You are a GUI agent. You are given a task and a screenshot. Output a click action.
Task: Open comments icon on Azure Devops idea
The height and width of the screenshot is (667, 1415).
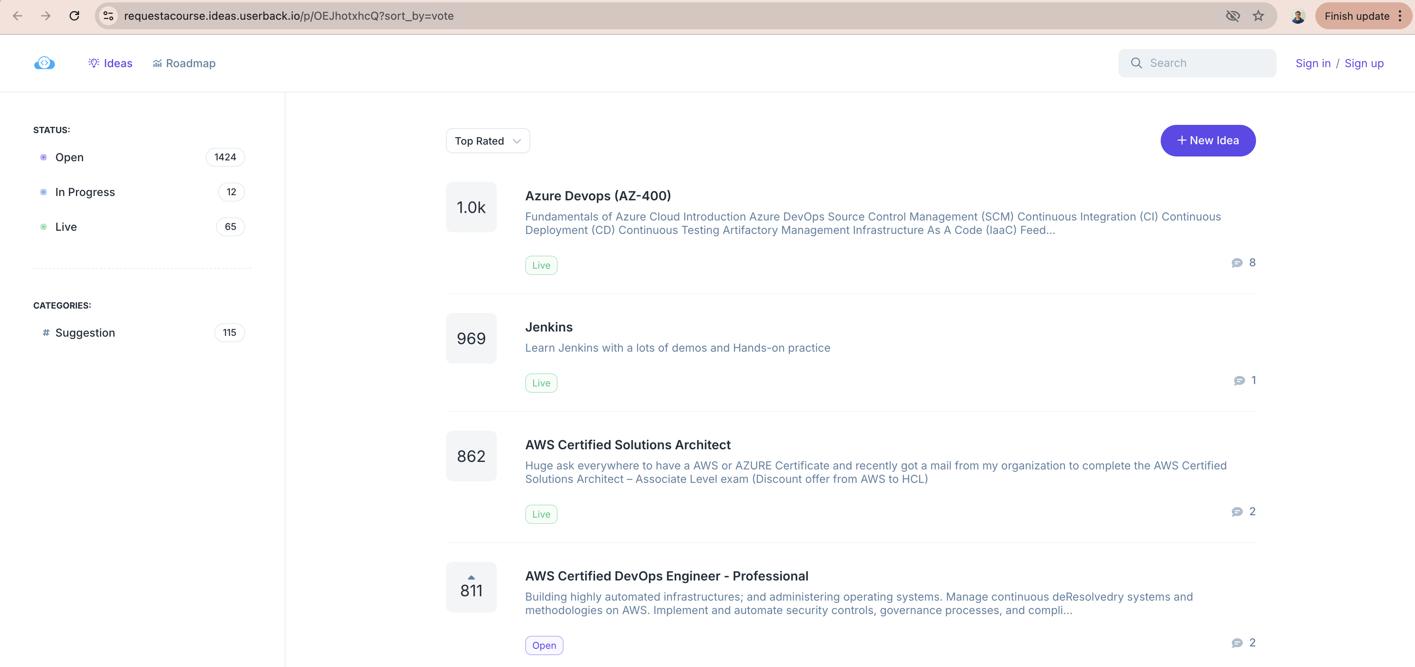pyautogui.click(x=1237, y=263)
